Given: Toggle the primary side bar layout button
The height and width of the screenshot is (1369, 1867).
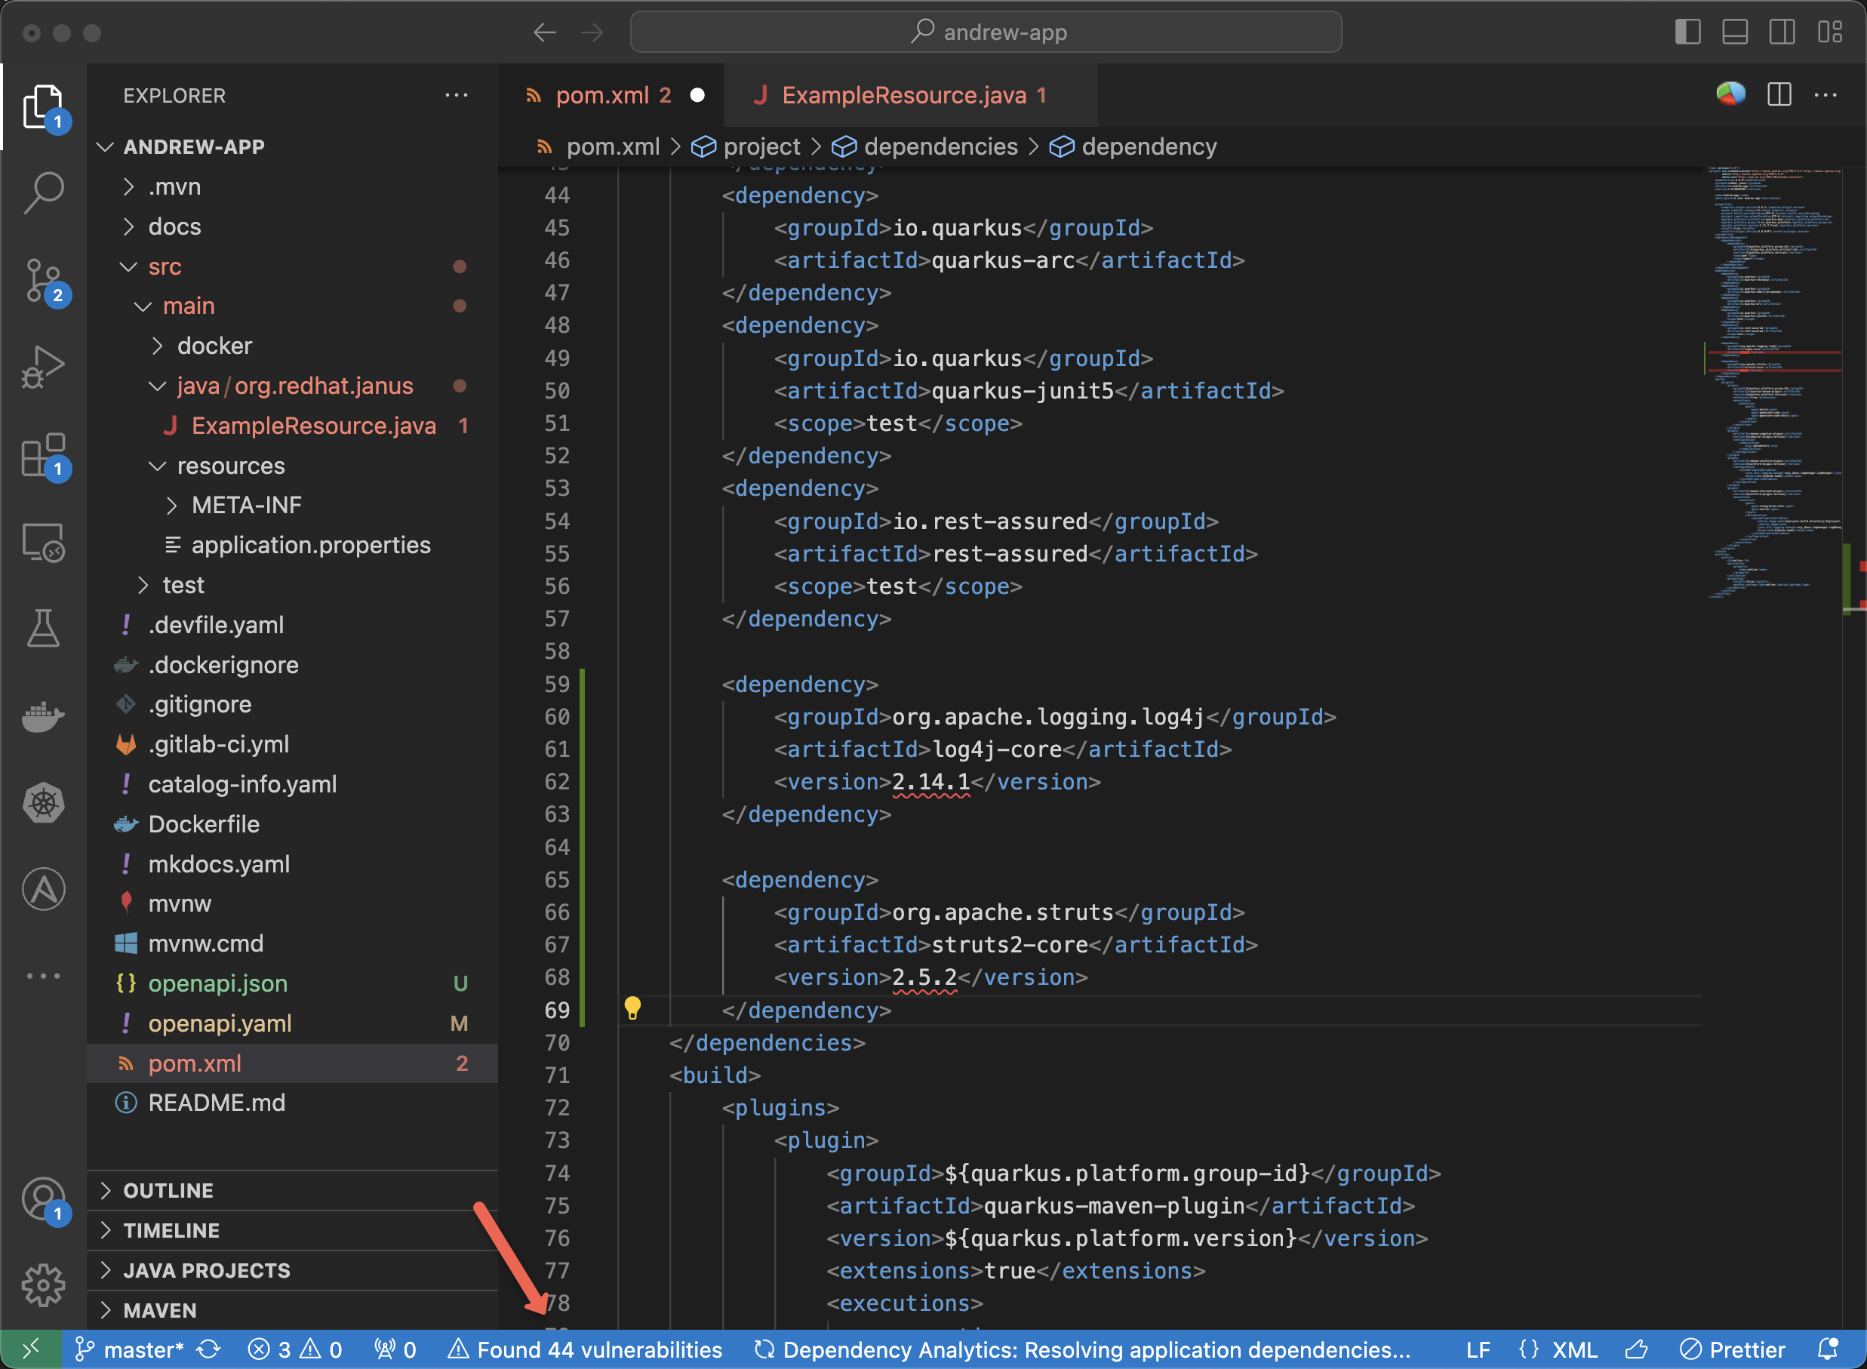Looking at the screenshot, I should click(x=1687, y=32).
